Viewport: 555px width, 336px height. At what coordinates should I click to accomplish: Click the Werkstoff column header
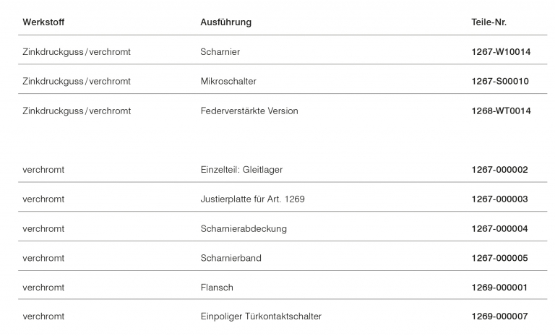43,22
